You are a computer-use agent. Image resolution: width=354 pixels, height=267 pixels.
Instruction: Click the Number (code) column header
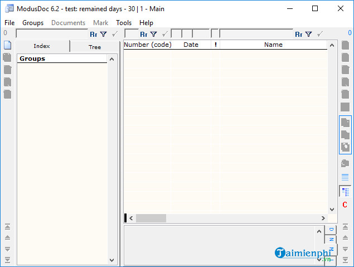click(148, 45)
